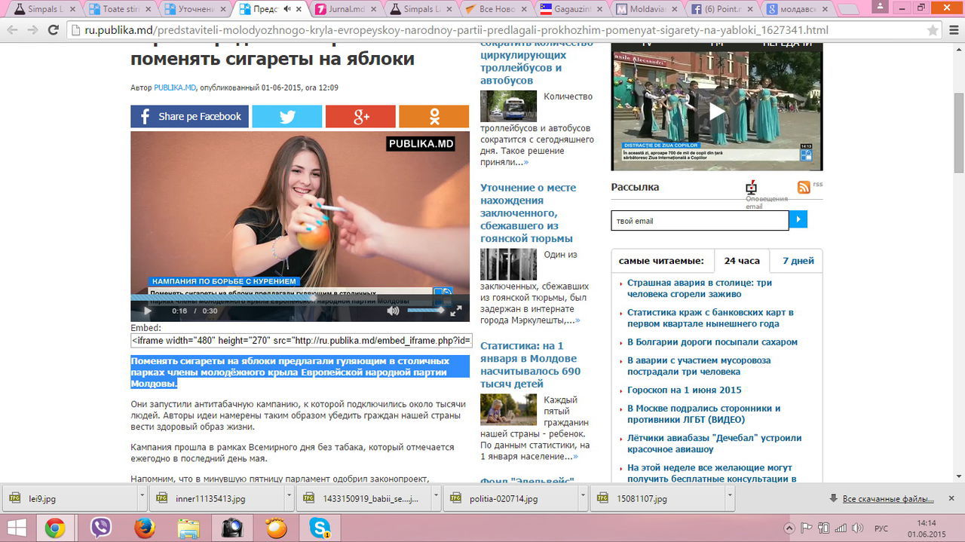Enter fullscreen on the video player

click(456, 311)
